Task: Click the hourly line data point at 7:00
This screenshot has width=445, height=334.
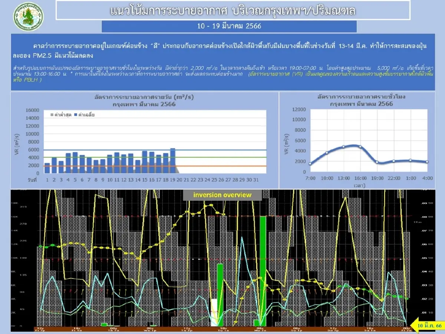Action: click(x=310, y=164)
